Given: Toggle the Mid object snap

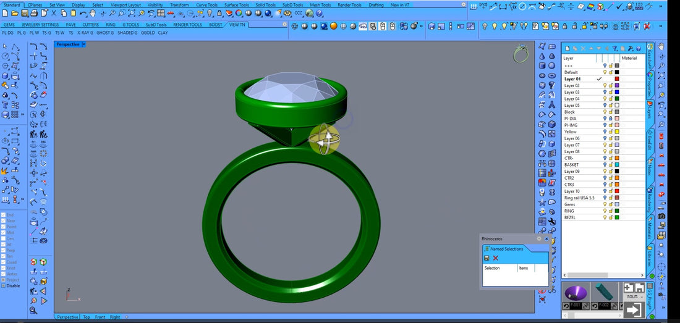Looking at the screenshot, I should [7, 232].
